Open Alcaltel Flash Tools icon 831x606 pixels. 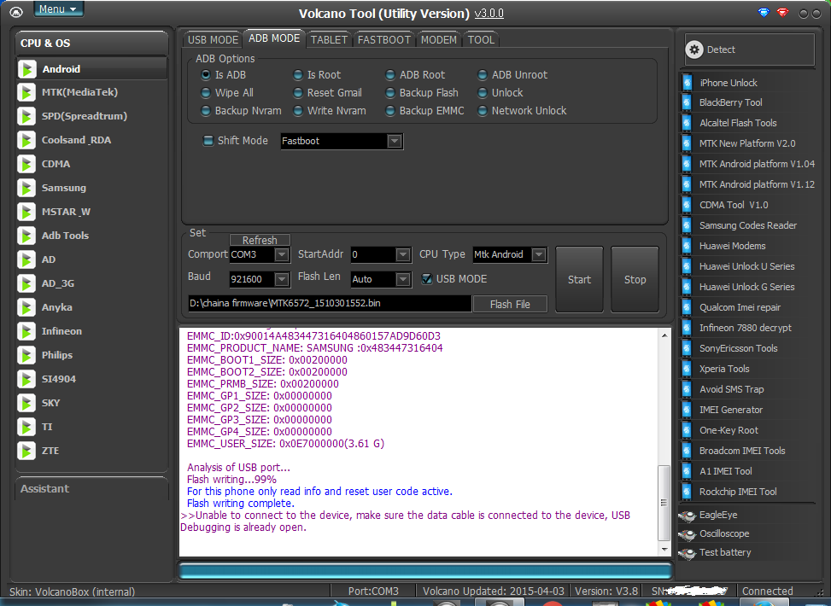[x=687, y=123]
